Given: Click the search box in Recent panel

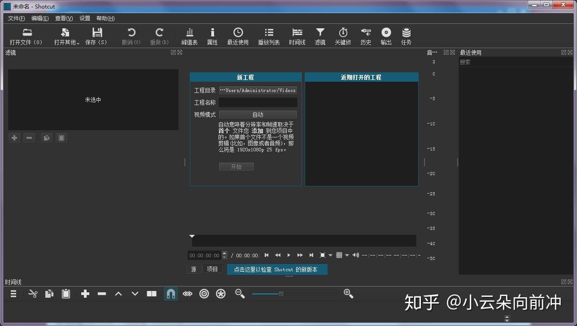Looking at the screenshot, I should 515,62.
